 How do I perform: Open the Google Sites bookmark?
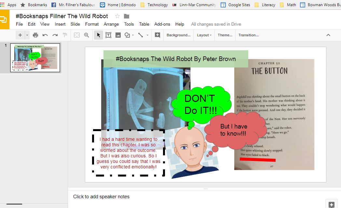click(x=235, y=5)
